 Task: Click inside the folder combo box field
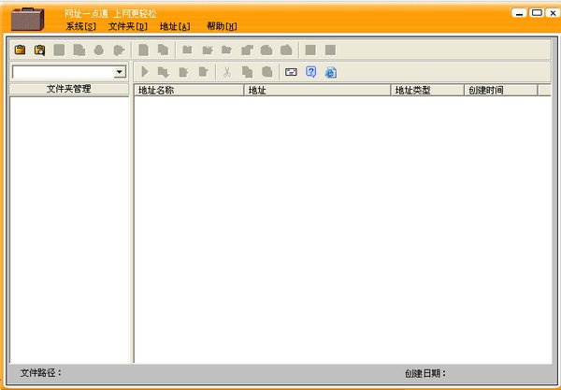click(x=64, y=72)
